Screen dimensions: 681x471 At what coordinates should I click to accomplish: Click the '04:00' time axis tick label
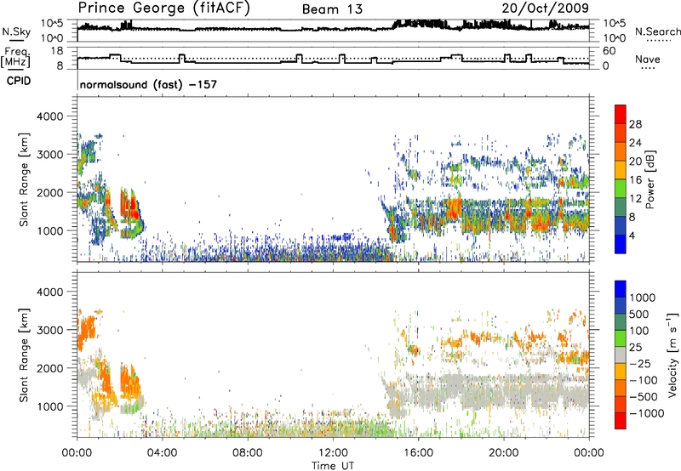click(x=162, y=453)
